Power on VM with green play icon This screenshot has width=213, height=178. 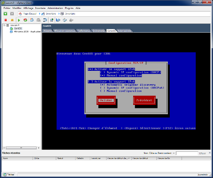(19, 20)
